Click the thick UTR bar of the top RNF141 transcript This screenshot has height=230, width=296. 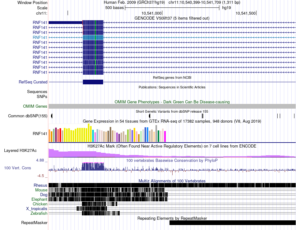(65, 23)
